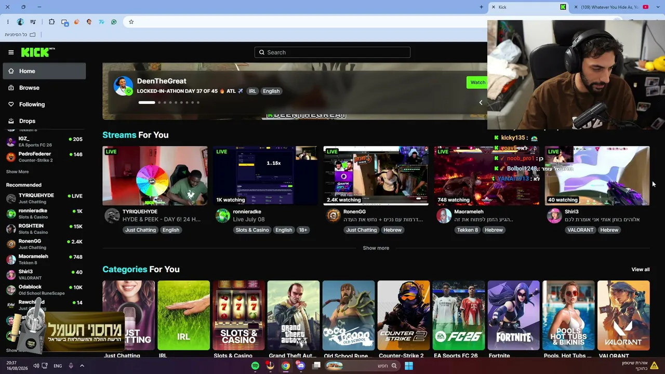The image size is (665, 374).
Task: Open Discord from the taskbar
Action: (x=301, y=366)
